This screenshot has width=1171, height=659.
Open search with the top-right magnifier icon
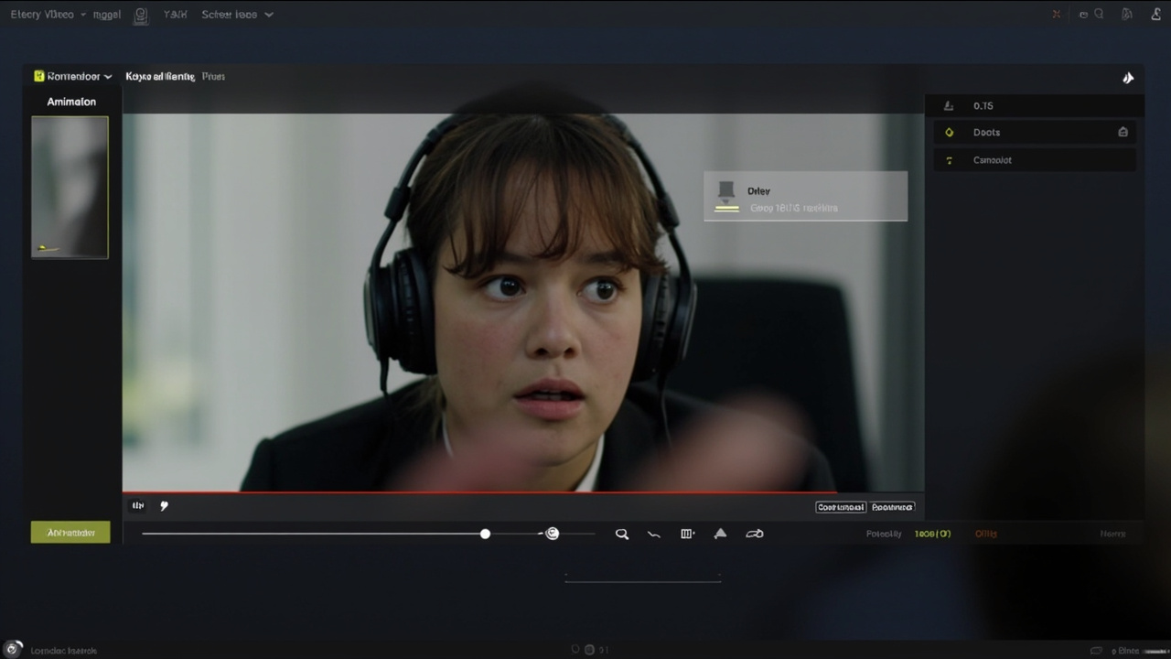tap(1099, 14)
